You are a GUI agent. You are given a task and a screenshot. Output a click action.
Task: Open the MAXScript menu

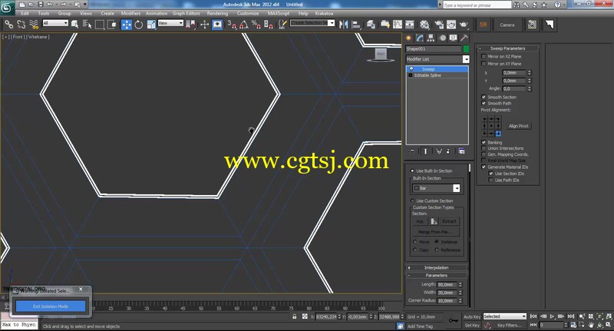[x=279, y=13]
